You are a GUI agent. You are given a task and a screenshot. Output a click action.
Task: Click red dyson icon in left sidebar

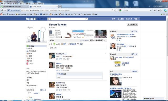tap(27, 63)
